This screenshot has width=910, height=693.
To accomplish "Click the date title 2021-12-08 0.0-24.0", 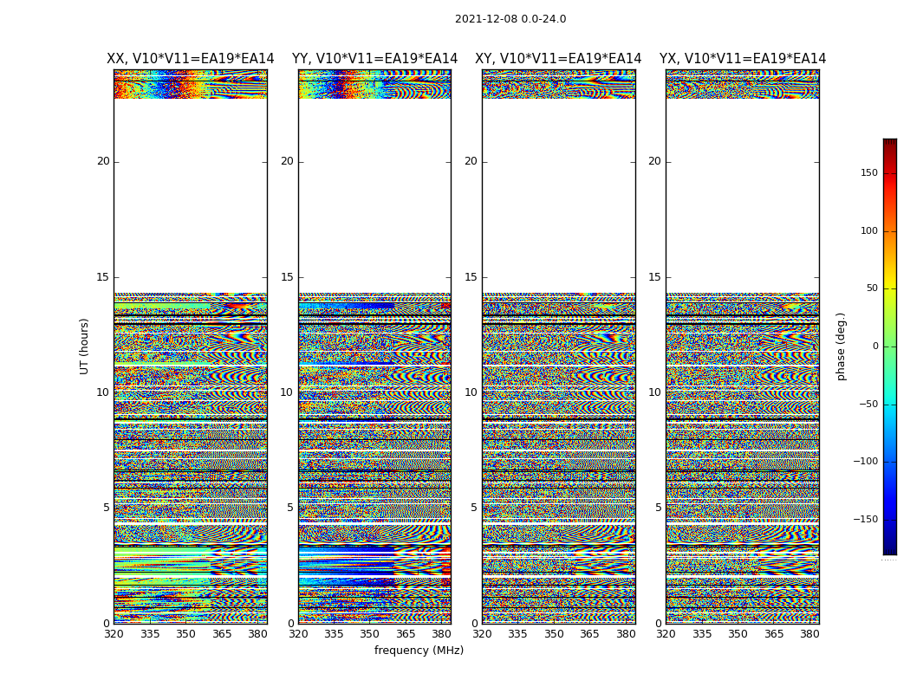I will (x=510, y=19).
